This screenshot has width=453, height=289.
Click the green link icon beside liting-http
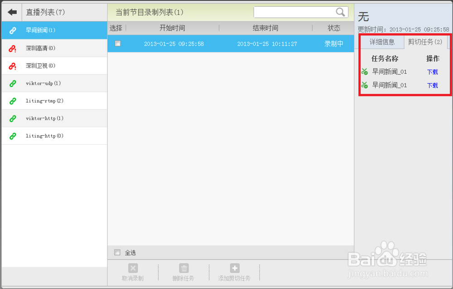[x=12, y=136]
